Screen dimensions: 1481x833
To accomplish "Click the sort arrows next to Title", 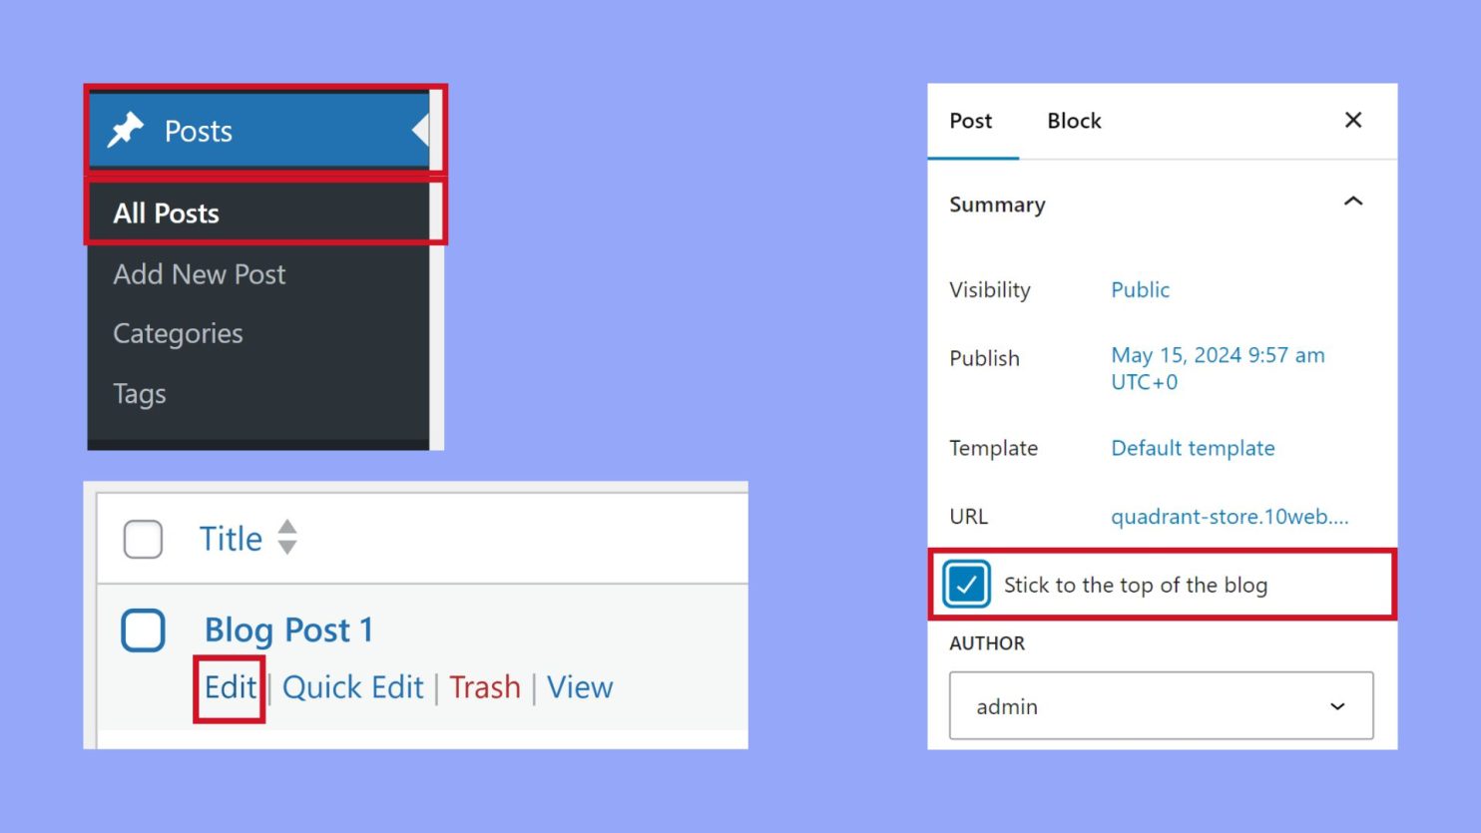I will (285, 538).
